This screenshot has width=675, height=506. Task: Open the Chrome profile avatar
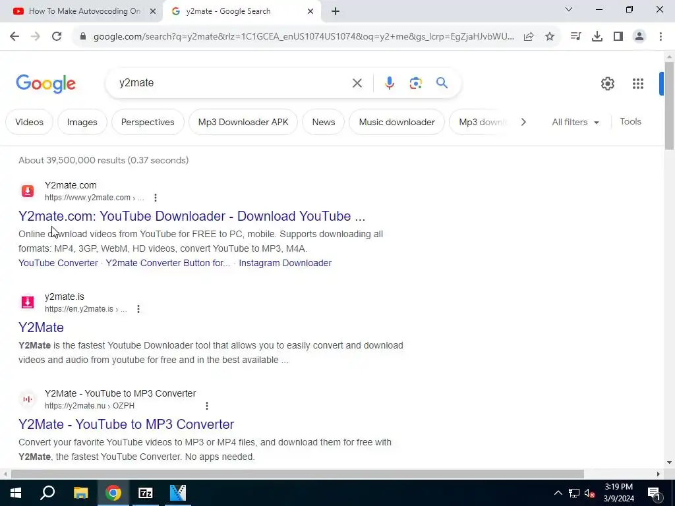tap(639, 37)
